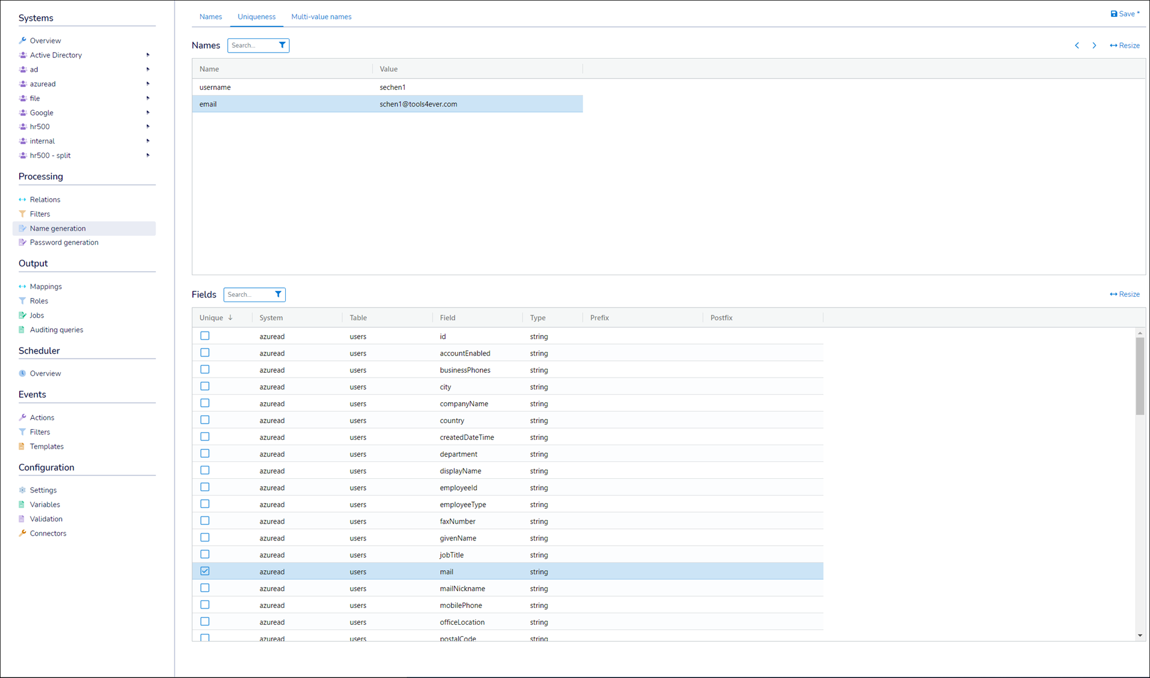Check unique box for employeeId field
1150x678 pixels.
pos(205,488)
